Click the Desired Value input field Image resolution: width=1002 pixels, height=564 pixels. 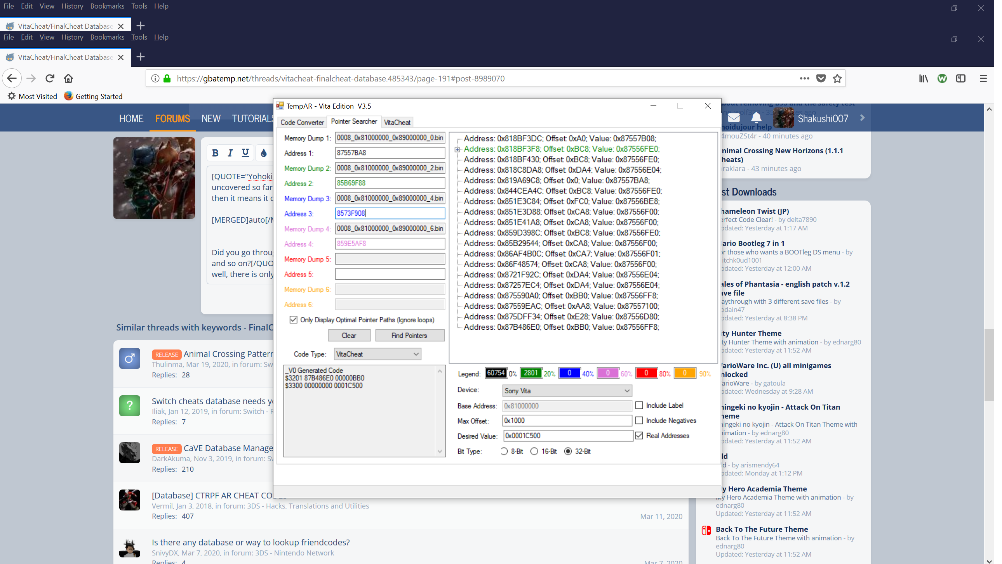click(567, 436)
